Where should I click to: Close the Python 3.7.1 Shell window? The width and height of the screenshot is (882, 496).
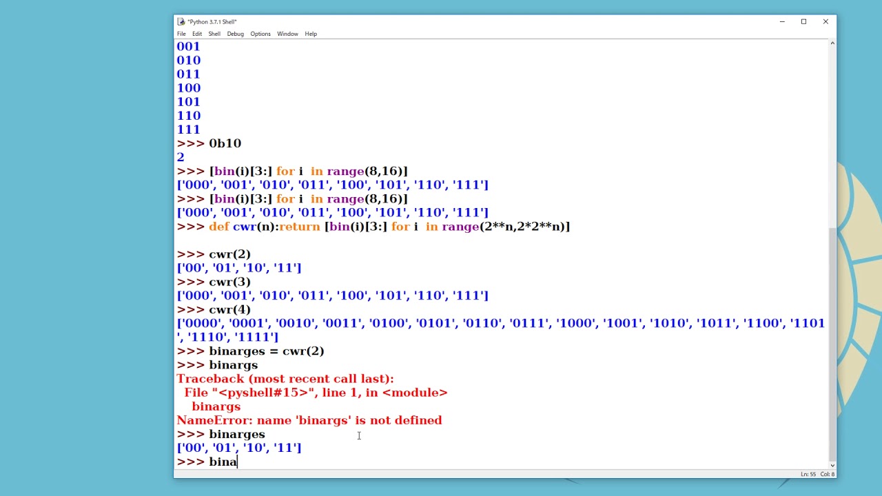tap(825, 21)
